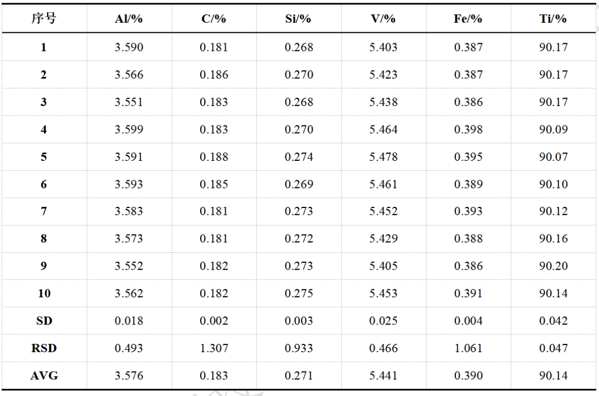Select the Al value 3.599 in row 4
Screen dimensions: 599x396
[x=129, y=130]
